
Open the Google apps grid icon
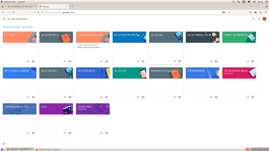pos(259,19)
